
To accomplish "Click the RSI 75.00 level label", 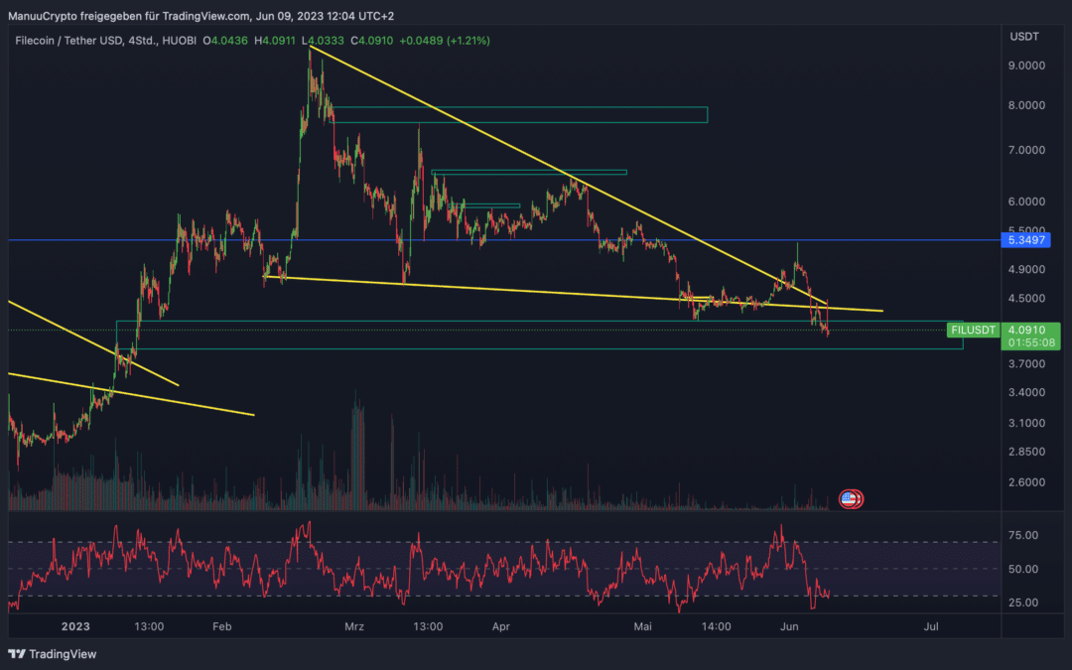I will click(x=1023, y=535).
